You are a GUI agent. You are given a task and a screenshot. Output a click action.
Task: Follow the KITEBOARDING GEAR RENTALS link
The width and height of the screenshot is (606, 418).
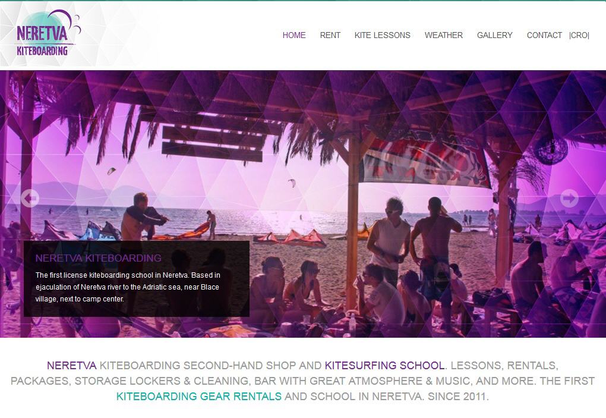199,397
